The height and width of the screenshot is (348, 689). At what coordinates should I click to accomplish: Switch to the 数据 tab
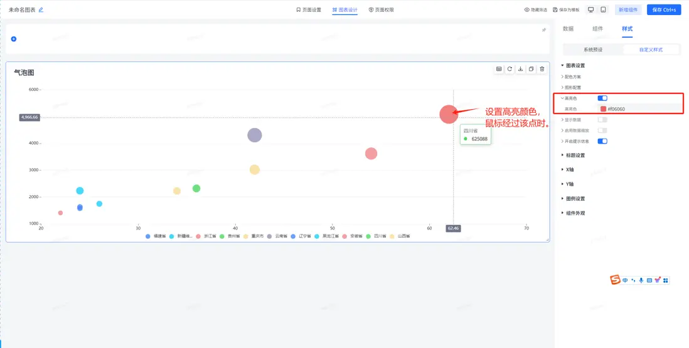(568, 29)
